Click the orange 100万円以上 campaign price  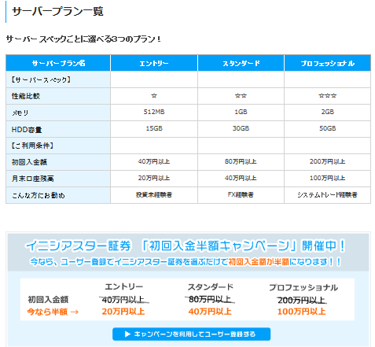point(301,312)
